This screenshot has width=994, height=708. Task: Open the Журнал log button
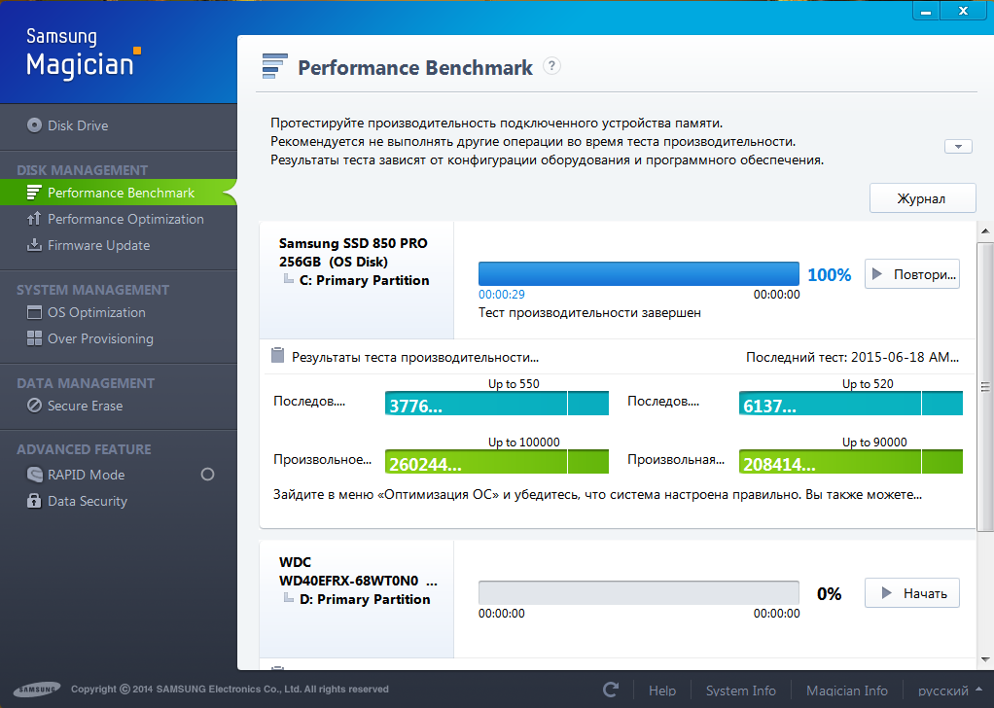pyautogui.click(x=922, y=198)
